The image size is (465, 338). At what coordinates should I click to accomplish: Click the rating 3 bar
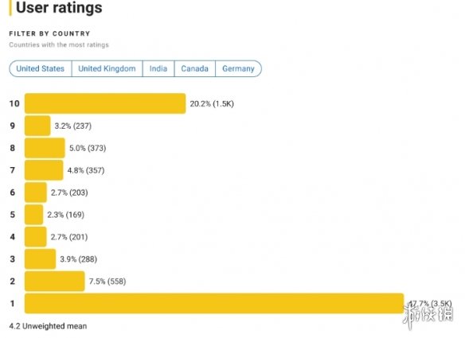point(40,259)
